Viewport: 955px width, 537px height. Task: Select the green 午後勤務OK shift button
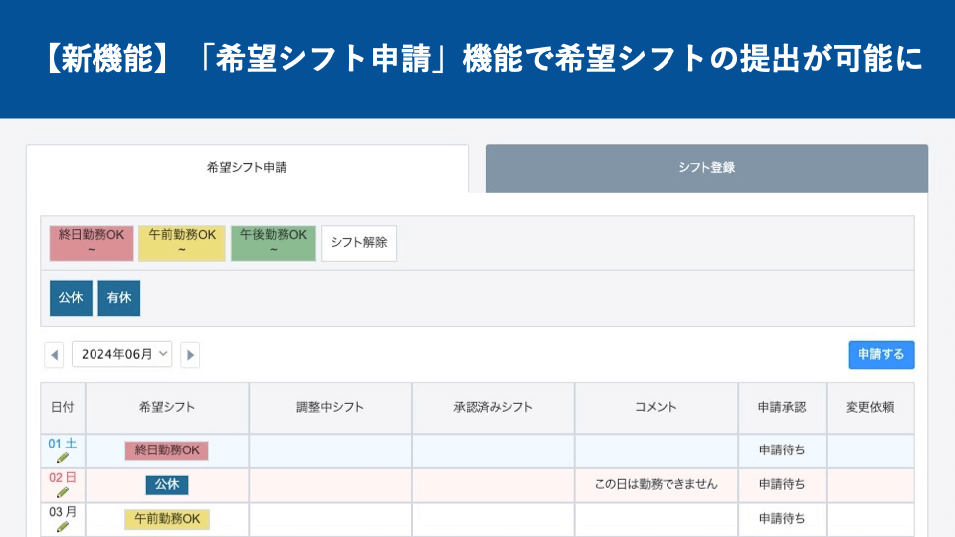point(274,243)
